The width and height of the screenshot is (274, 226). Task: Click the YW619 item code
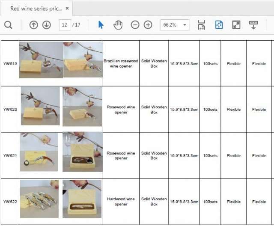[10, 64]
